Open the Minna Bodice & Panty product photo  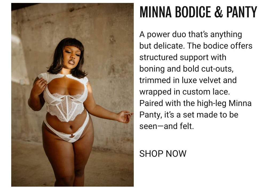(72, 95)
